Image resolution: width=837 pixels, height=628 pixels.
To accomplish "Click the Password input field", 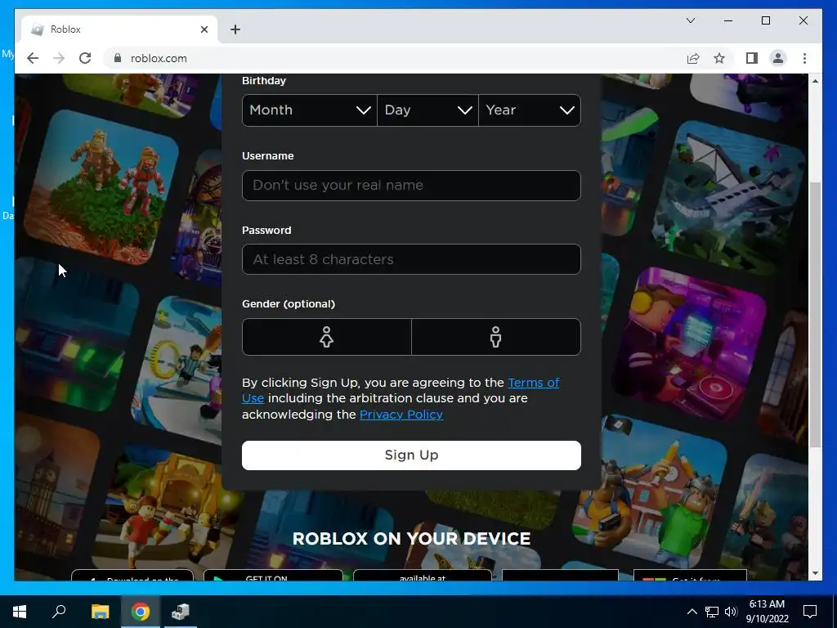I will [x=411, y=259].
